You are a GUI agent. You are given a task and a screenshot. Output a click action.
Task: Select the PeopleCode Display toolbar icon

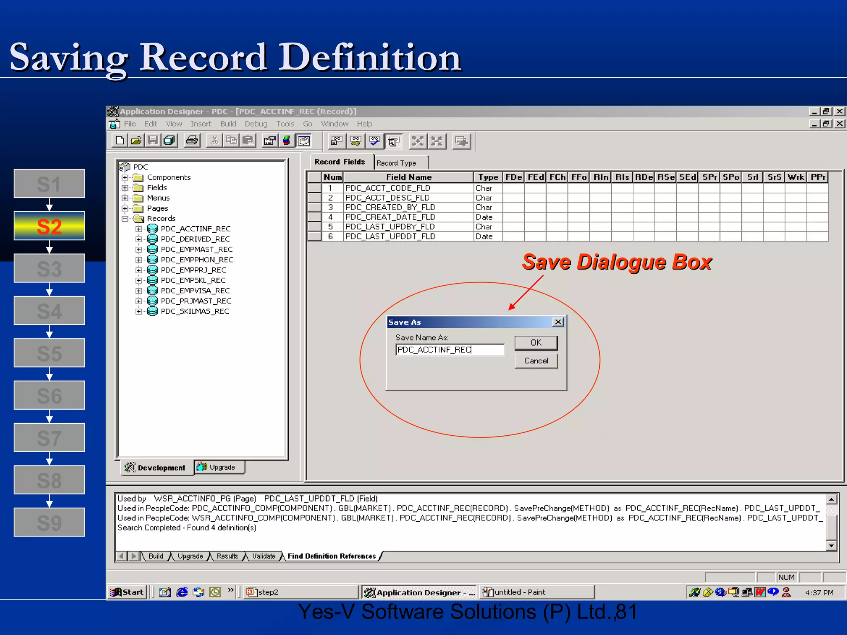(x=394, y=141)
